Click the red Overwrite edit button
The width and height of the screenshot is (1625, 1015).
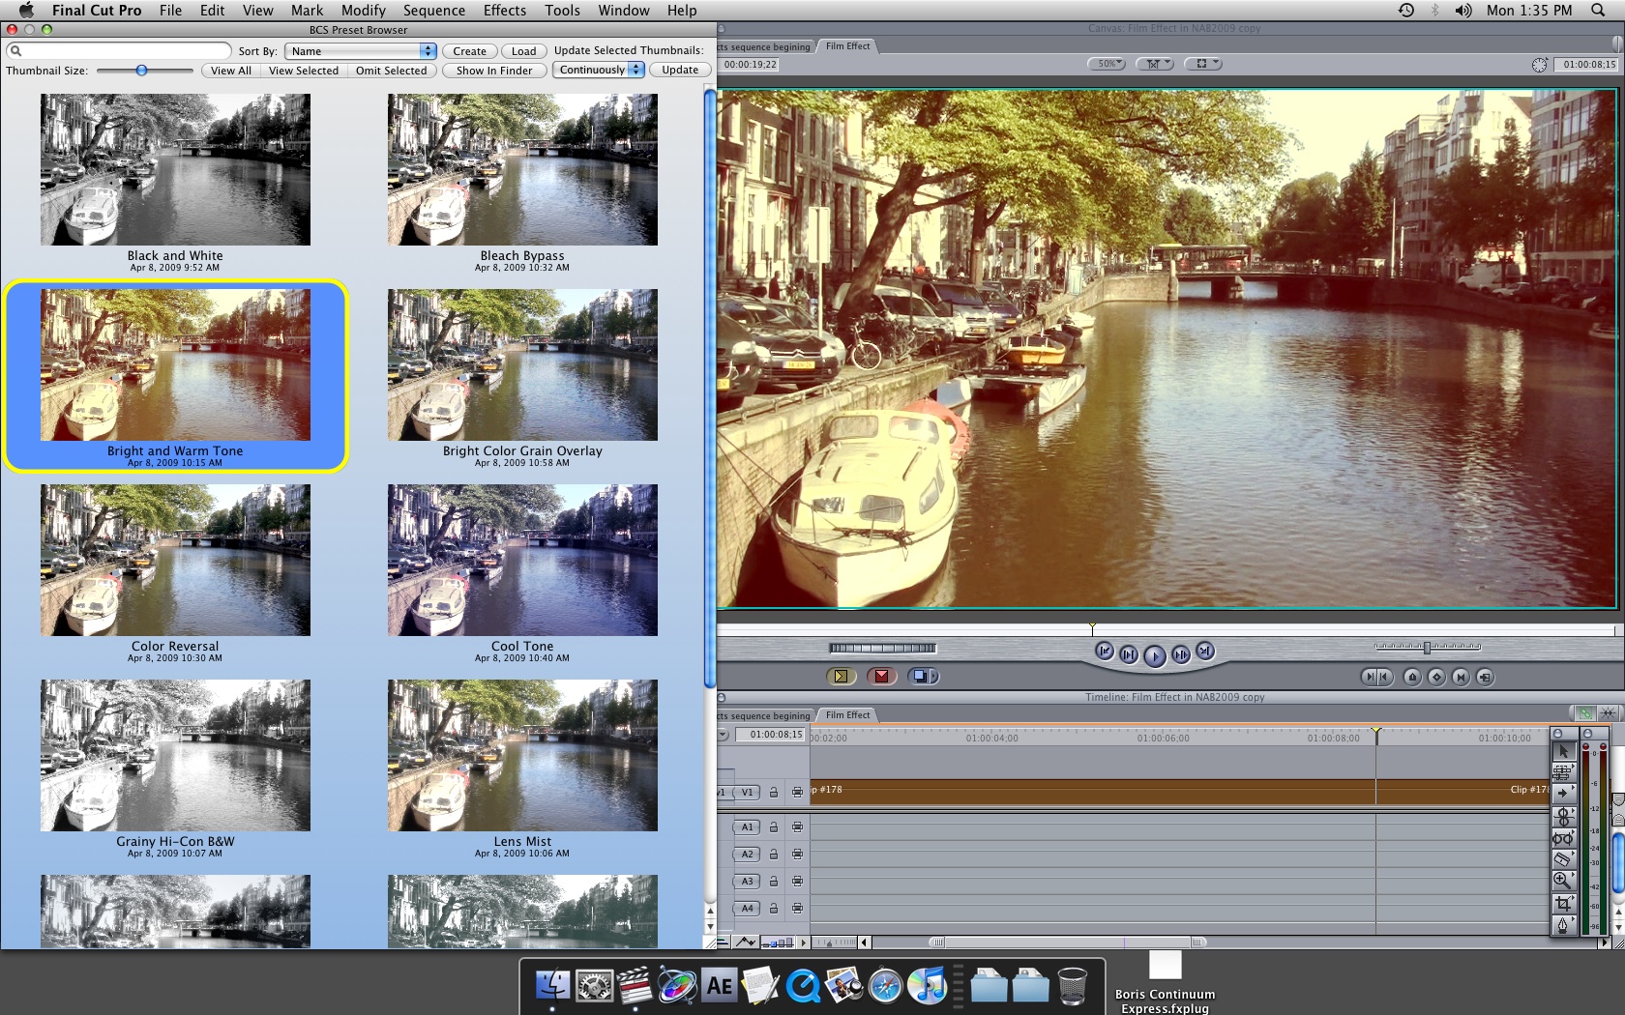coord(881,677)
